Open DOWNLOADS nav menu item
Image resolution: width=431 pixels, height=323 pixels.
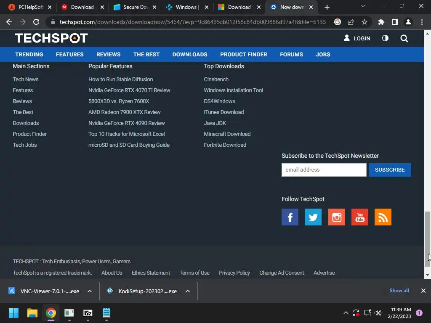[190, 54]
